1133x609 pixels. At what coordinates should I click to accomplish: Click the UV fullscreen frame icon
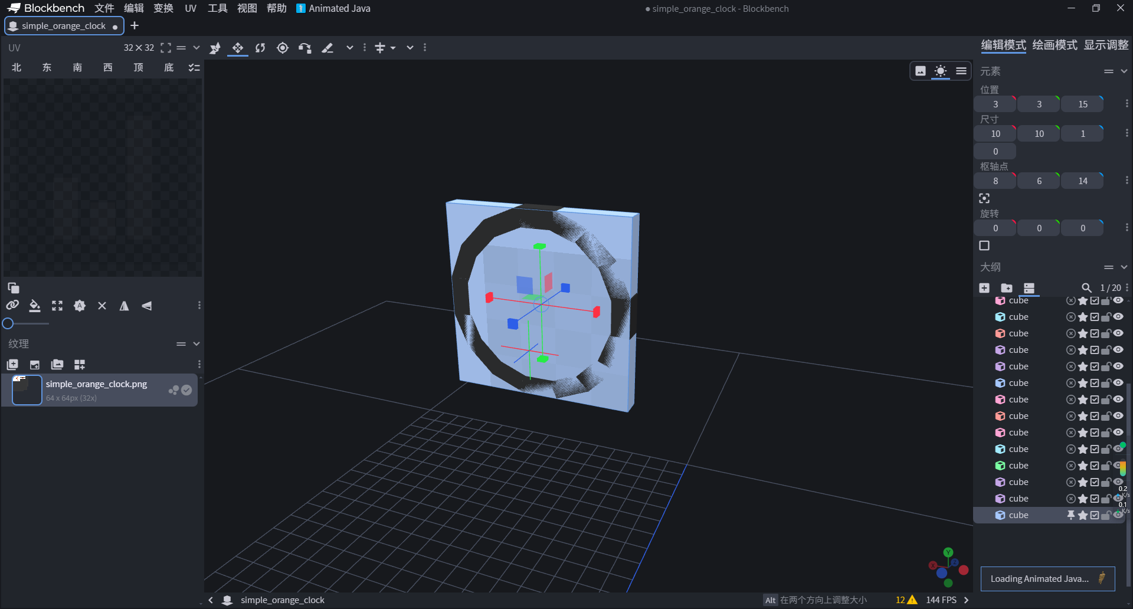166,48
